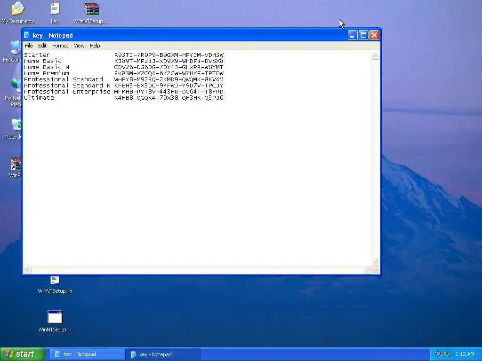The height and width of the screenshot is (361, 482).
Task: Click the Professional Standard N label
Action: click(67, 86)
